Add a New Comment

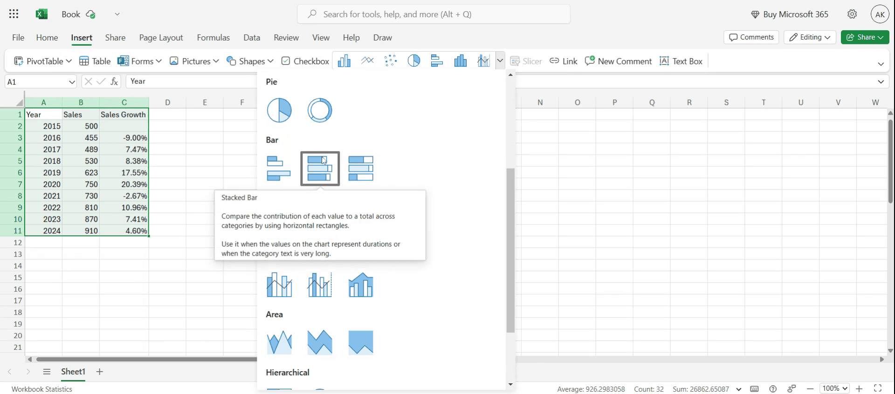tap(618, 61)
